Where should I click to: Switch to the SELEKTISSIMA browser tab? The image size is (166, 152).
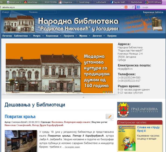49,2
